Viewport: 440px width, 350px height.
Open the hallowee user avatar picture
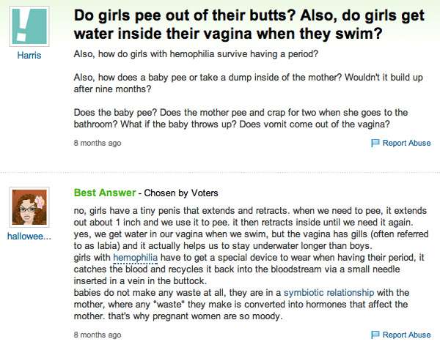click(x=31, y=206)
